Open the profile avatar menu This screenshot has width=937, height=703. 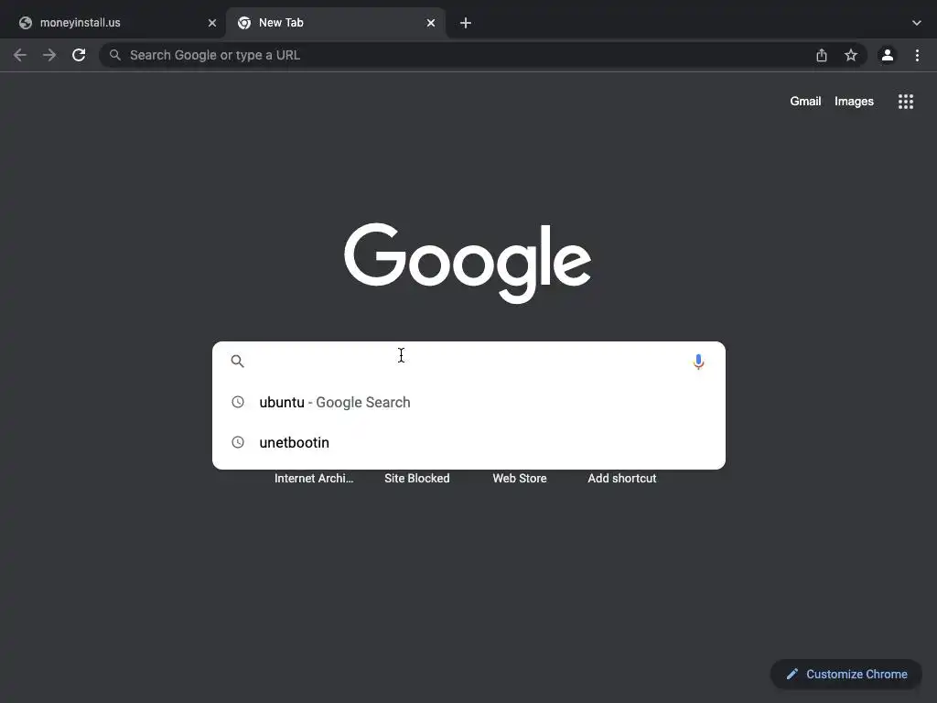[888, 56]
